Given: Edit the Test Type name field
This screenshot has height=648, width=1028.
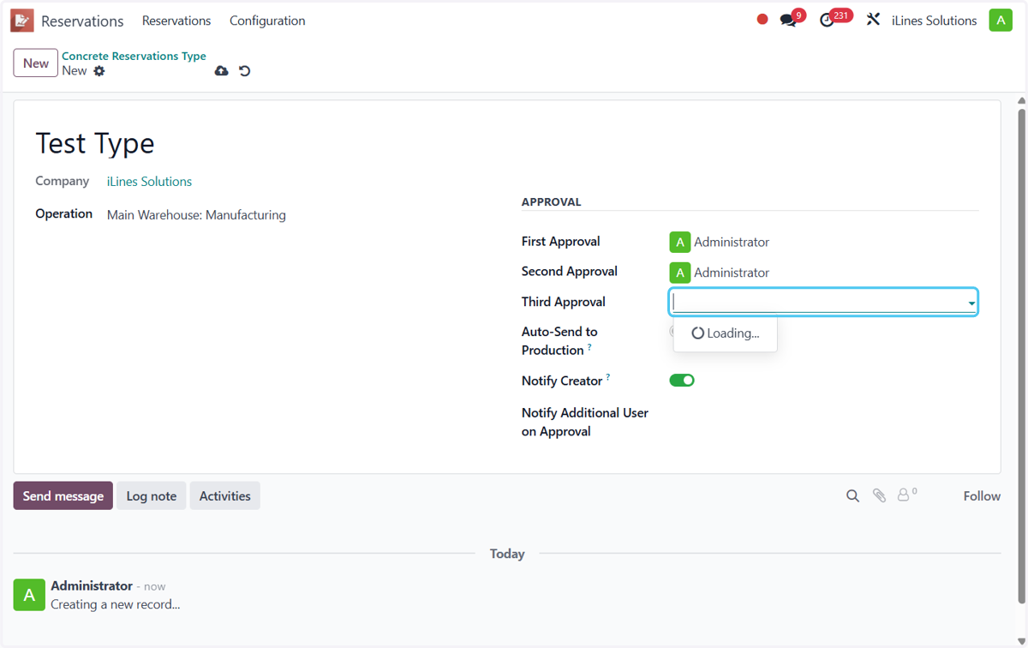Looking at the screenshot, I should pos(95,143).
